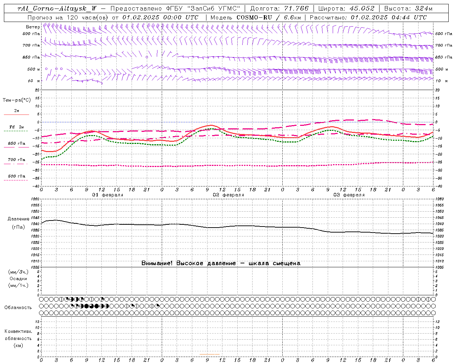This screenshot has height=363, width=454.
Task: Click the (мм/3ч.) precipitation unit label
Action: (x=18, y=272)
